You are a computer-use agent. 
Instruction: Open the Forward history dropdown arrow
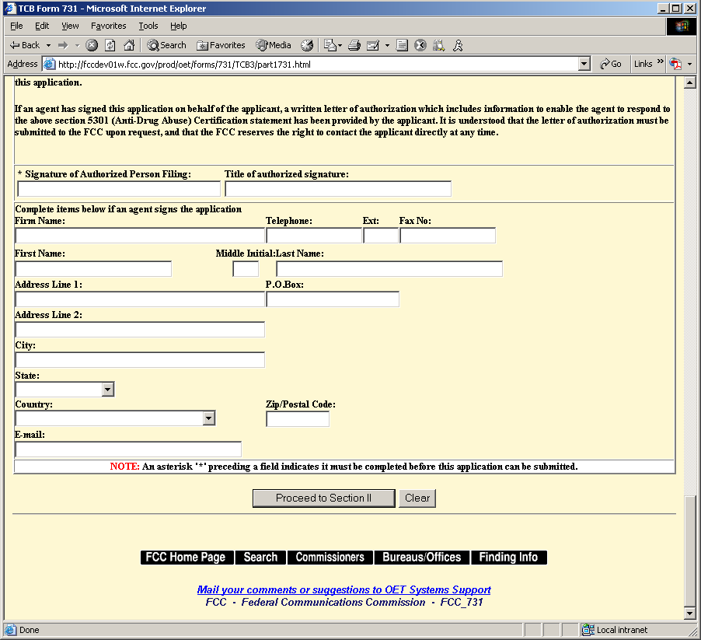pos(77,45)
